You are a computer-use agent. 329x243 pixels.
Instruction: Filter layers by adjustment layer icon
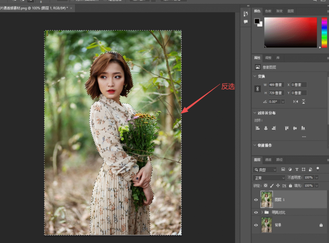pyautogui.click(x=290, y=169)
